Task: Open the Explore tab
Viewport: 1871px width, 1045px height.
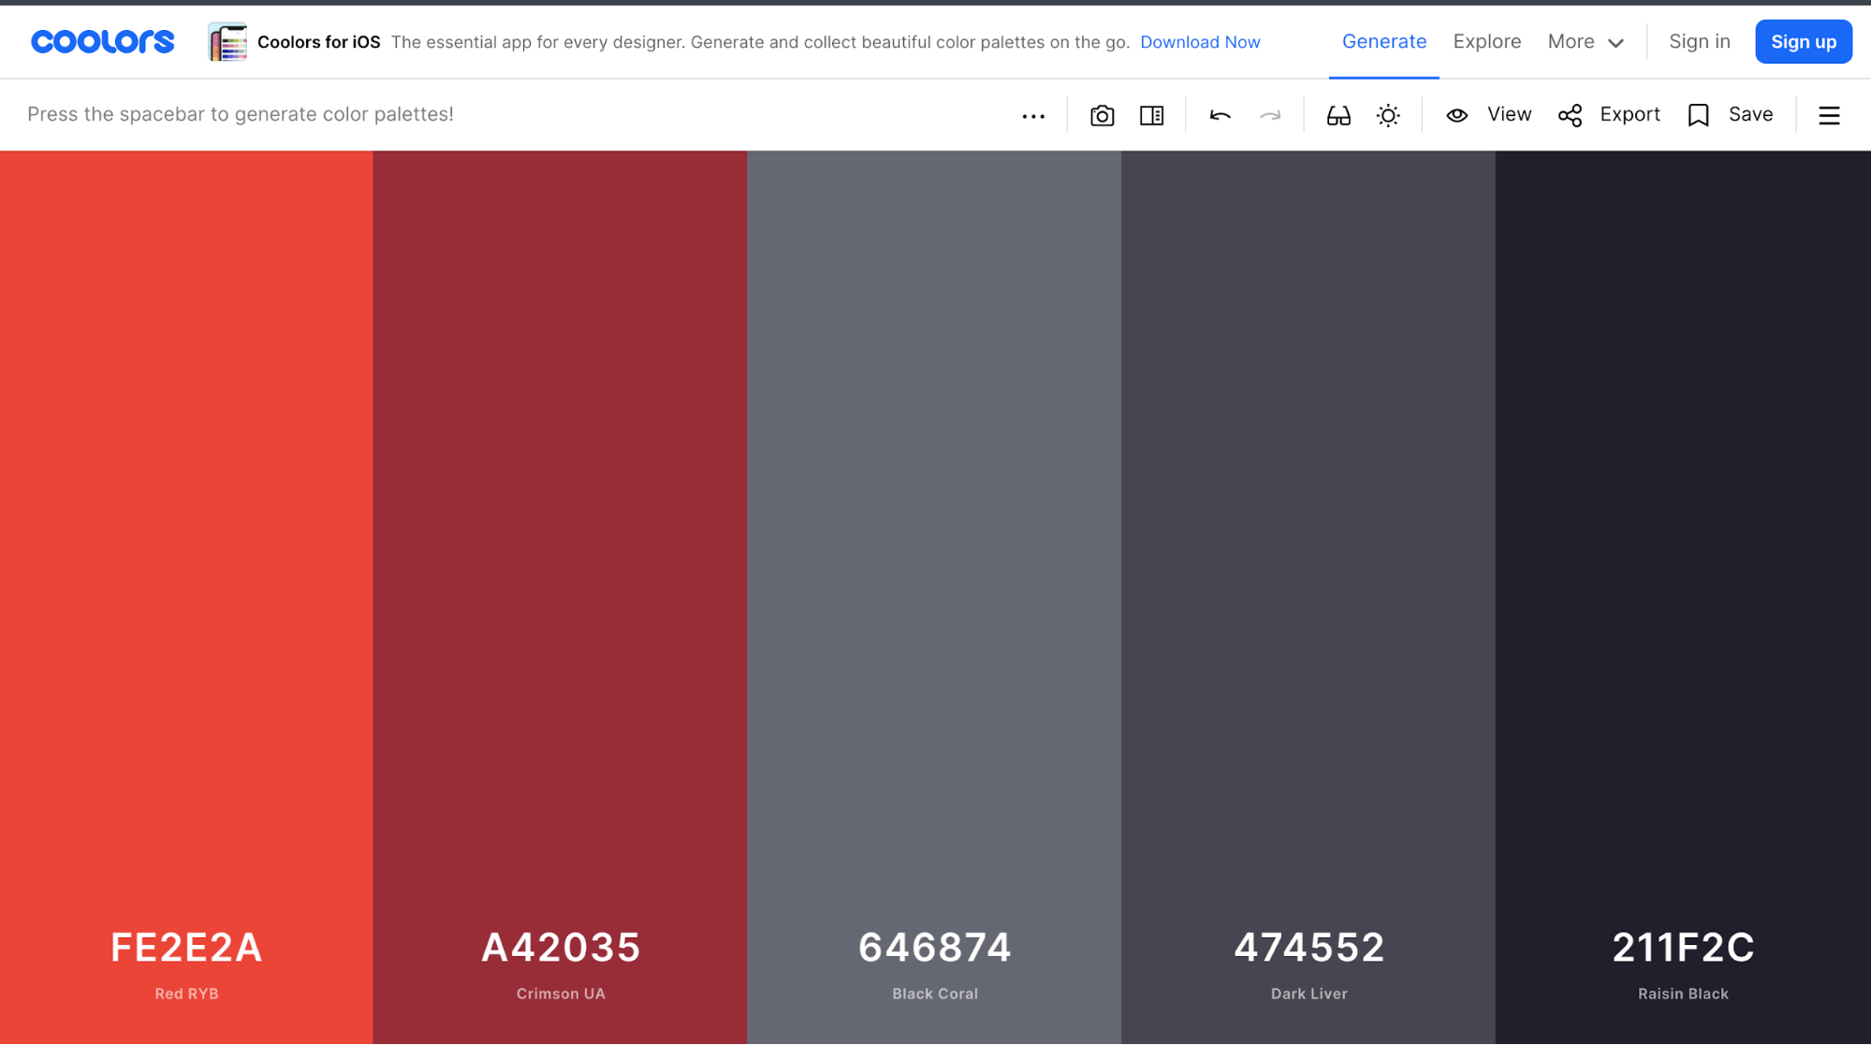Action: (1486, 41)
